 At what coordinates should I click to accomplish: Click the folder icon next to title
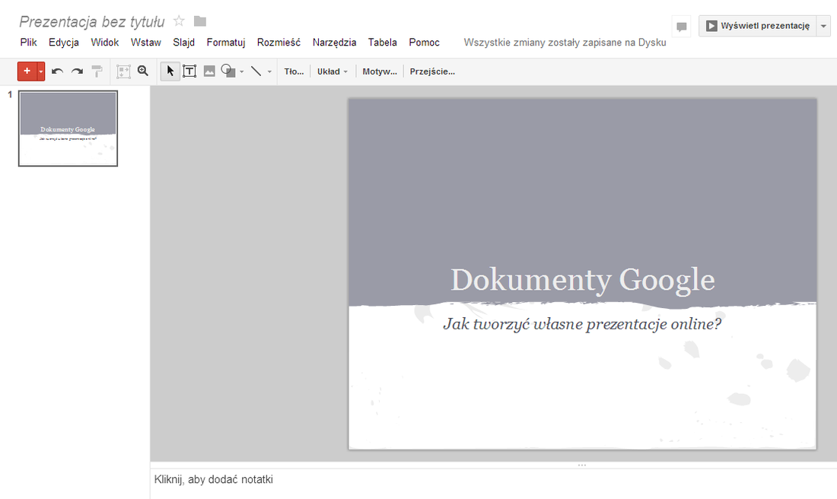199,21
